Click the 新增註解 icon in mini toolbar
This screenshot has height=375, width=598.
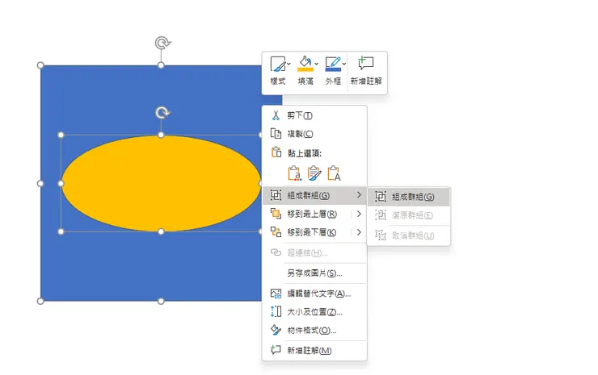click(x=365, y=63)
